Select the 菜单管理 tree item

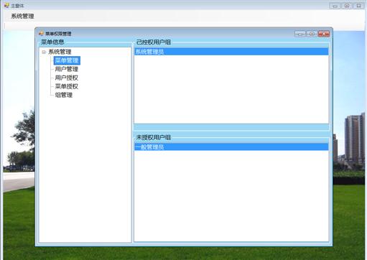[67, 60]
